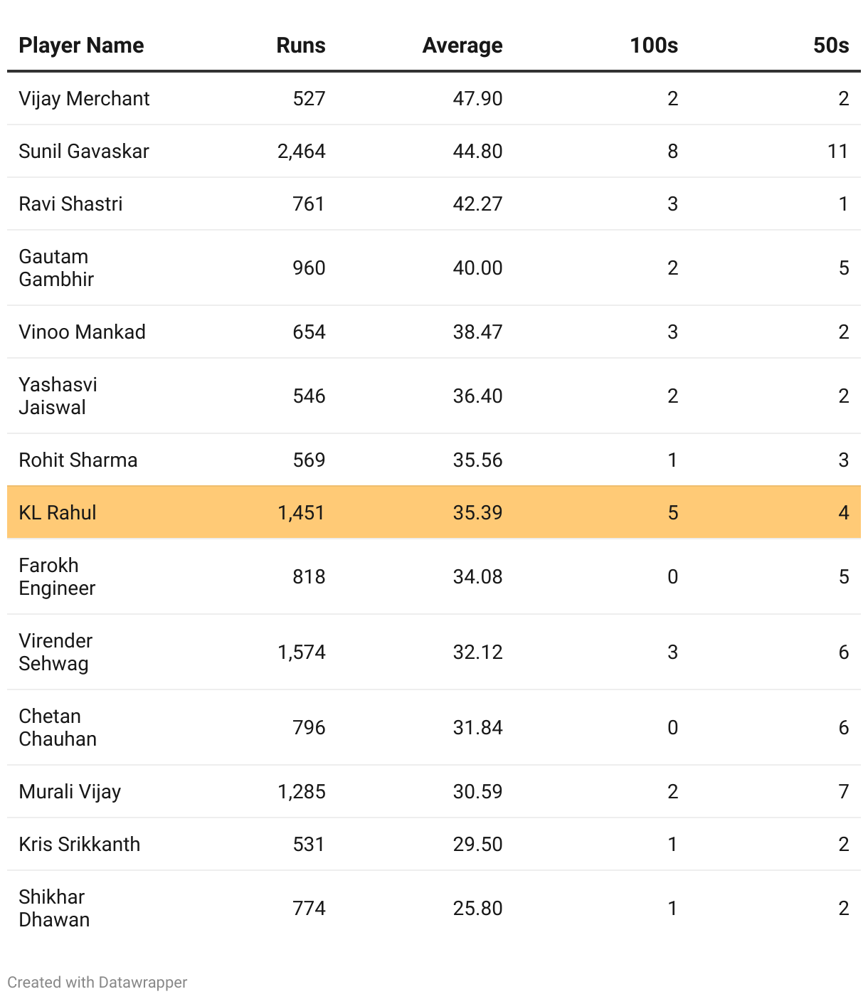The height and width of the screenshot is (999, 868).
Task: Click the 100s column header
Action: pos(654,46)
